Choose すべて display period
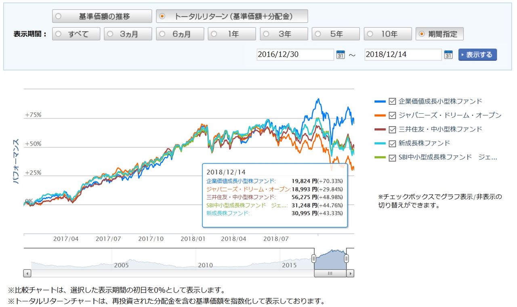 [x=76, y=34]
